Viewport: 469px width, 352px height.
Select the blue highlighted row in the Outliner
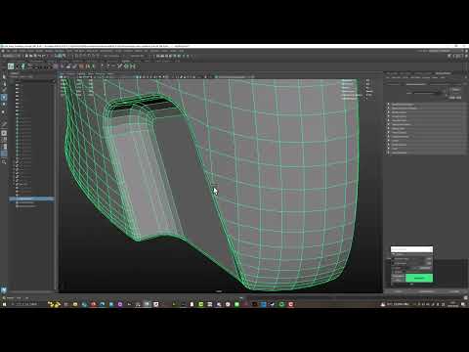pyautogui.click(x=31, y=198)
